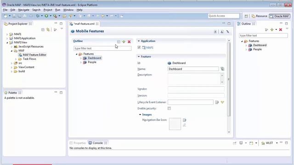Click the Debug toolbar icon

point(38,16)
